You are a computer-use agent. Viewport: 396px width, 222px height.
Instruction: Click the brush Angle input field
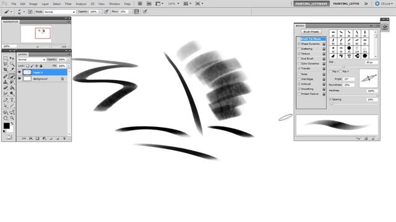[x=349, y=79]
